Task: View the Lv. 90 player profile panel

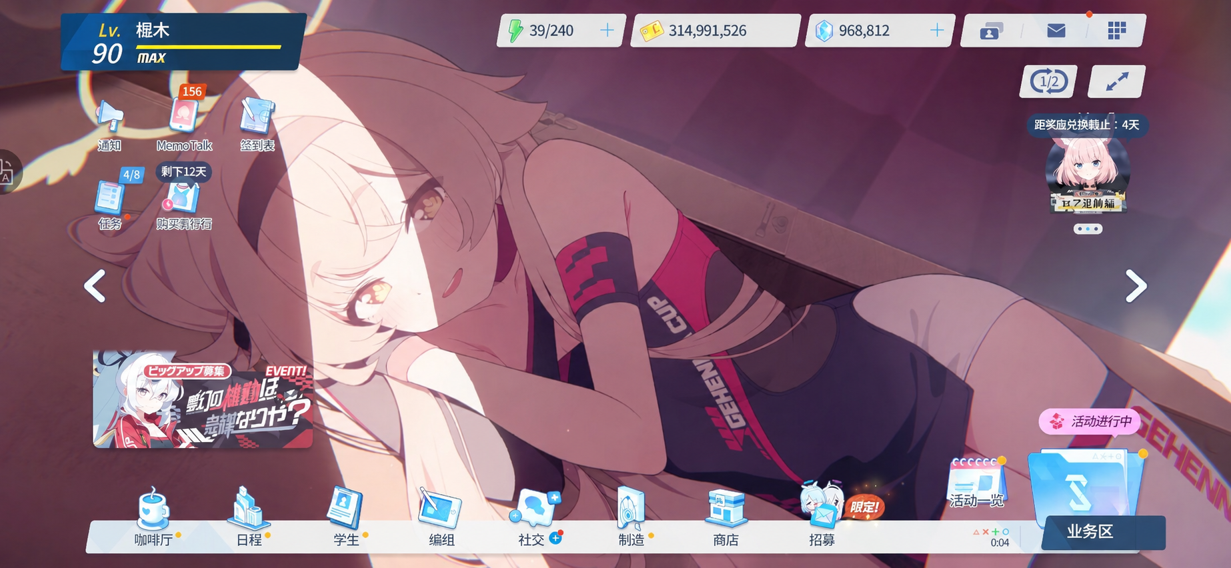Action: 183,41
